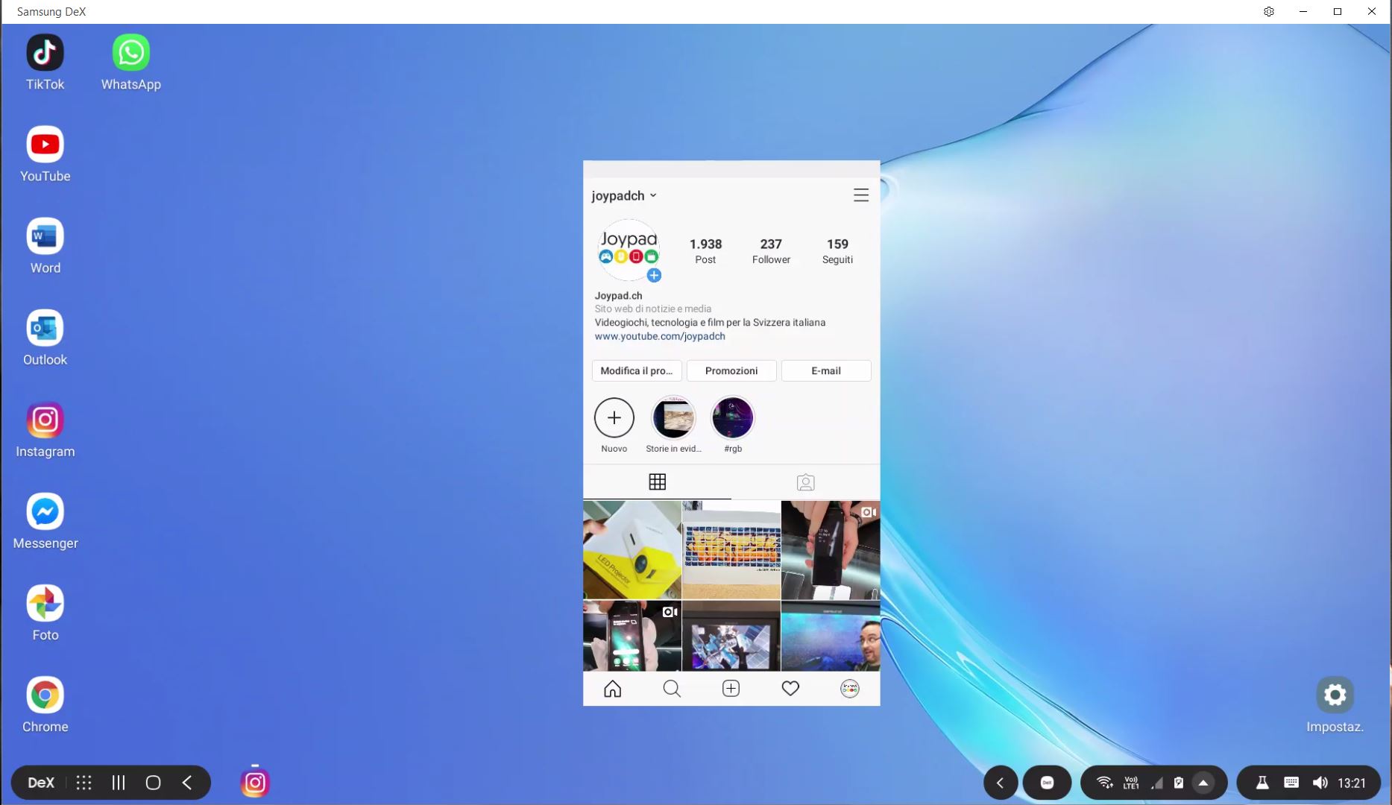Open the WhatsApp desktop app
1392x805 pixels.
pos(130,53)
